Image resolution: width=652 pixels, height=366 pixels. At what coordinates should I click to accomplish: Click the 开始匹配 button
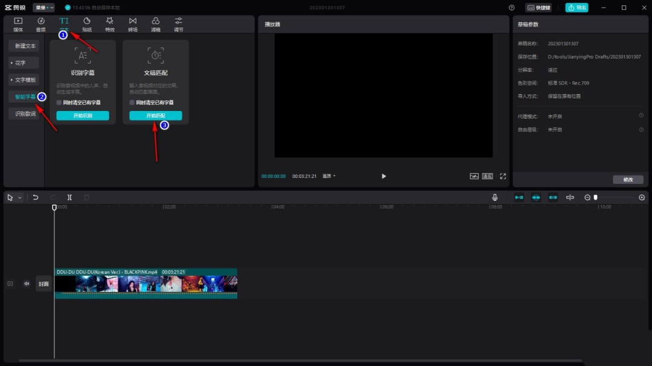click(155, 116)
